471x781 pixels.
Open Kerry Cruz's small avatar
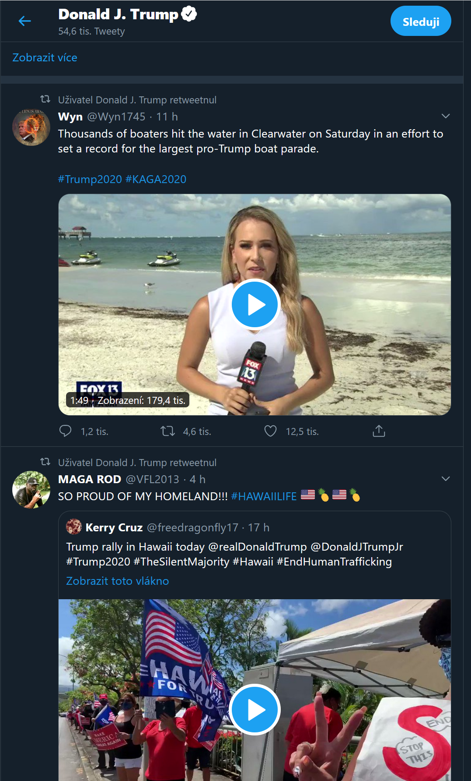coord(74,527)
